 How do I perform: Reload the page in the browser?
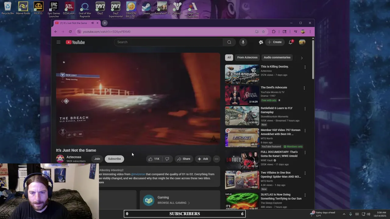pyautogui.click(x=70, y=32)
